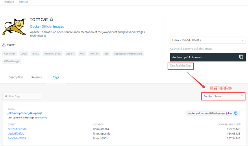Open the doijanky user profile link

coord(42,118)
